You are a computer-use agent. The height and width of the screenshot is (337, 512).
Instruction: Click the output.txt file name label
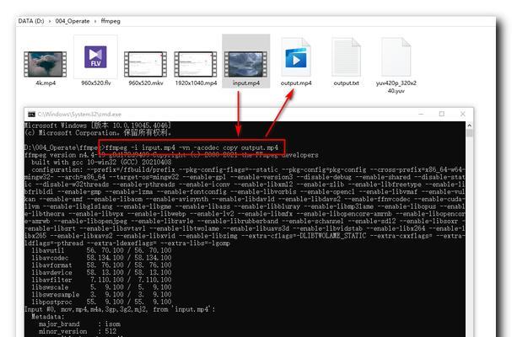tap(346, 83)
